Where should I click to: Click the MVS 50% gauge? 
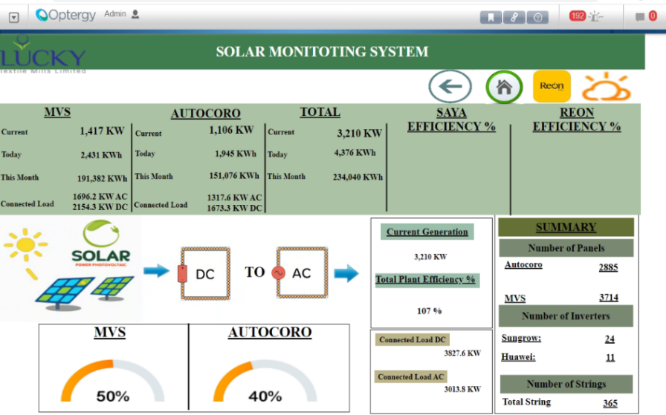(x=112, y=381)
